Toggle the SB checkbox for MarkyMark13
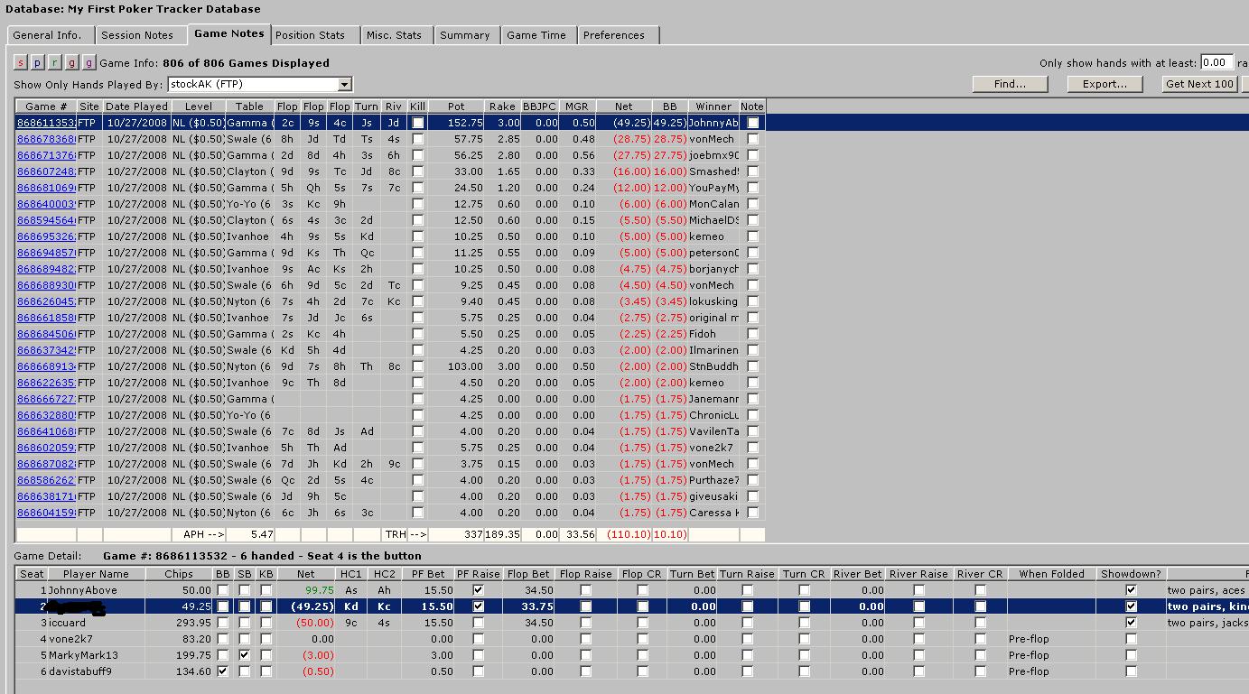 (x=244, y=655)
